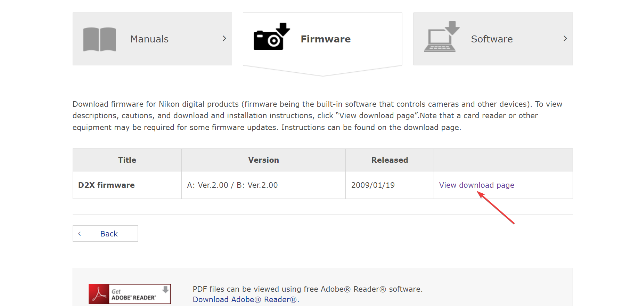Click the chevron arrow on Software tab
The width and height of the screenshot is (639, 306).
tap(565, 39)
